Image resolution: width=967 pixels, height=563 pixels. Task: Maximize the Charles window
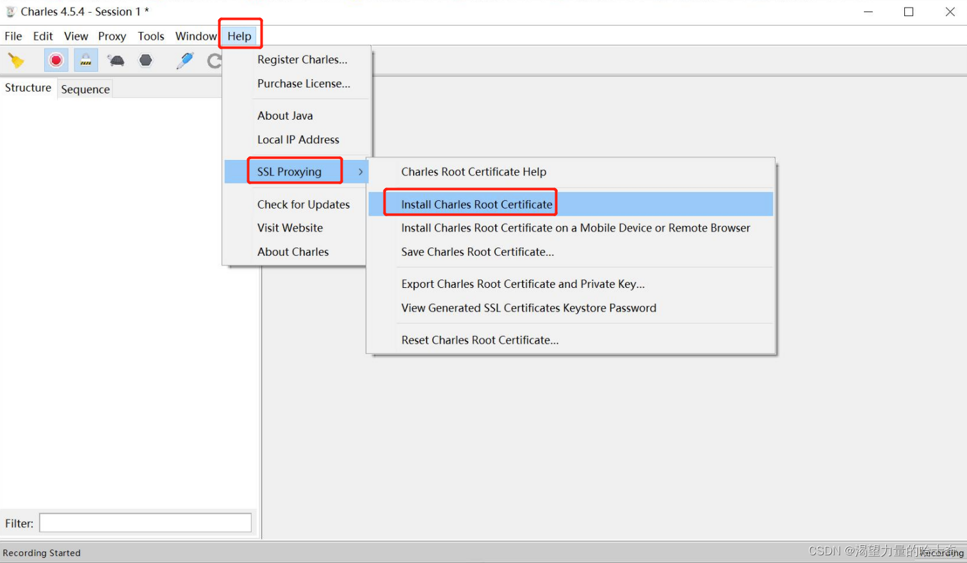909,12
